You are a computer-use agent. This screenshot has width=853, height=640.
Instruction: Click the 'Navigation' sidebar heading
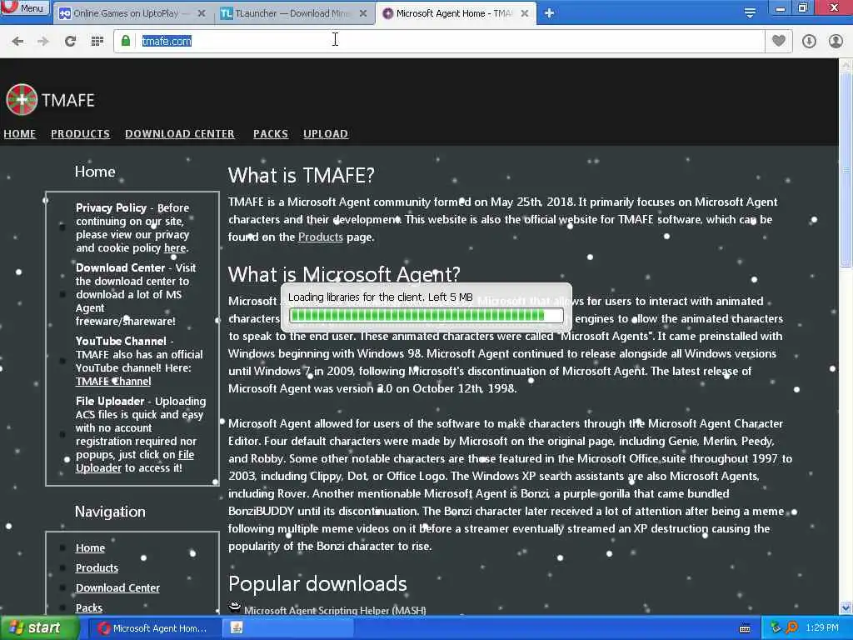click(x=111, y=512)
